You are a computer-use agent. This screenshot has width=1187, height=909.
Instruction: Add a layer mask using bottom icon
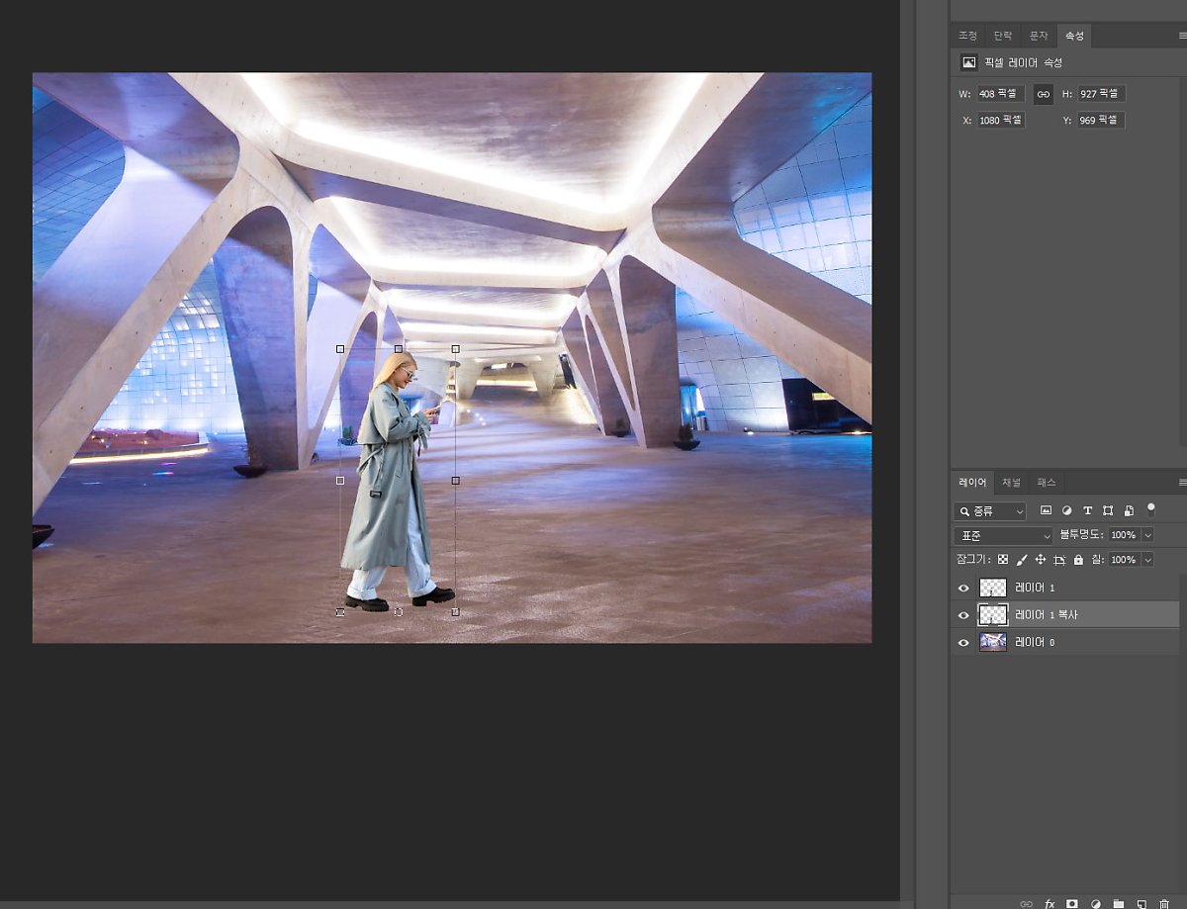click(x=1071, y=903)
